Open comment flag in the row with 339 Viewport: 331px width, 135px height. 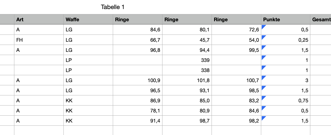pos(263,57)
